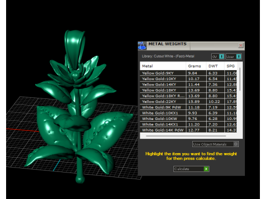Click the 7.19 DWT cell
The width and height of the screenshot is (266, 199).
216,107
